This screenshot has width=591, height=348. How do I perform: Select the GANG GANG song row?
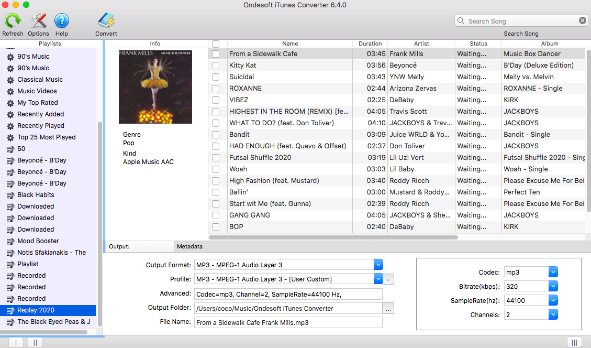396,215
